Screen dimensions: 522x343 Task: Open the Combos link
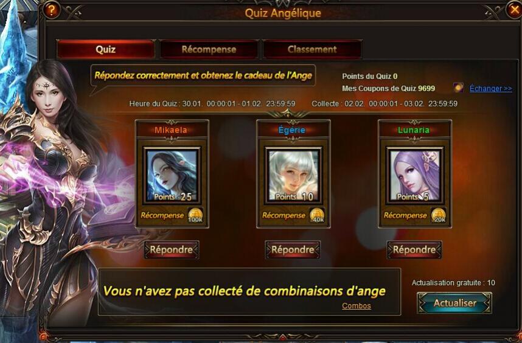pyautogui.click(x=356, y=306)
